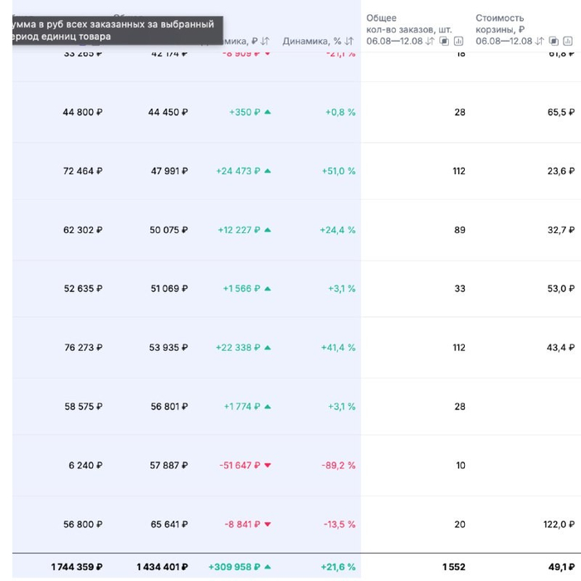Viewport: 581px width, 581px height.
Task: Open the chart icon for Стоимость корзины
Action: (x=568, y=41)
